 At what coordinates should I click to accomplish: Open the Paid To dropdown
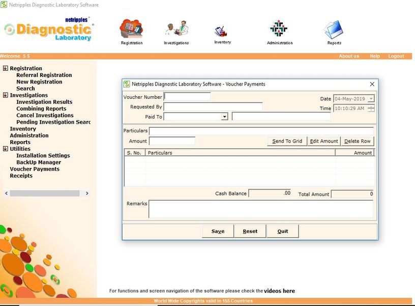(x=224, y=117)
